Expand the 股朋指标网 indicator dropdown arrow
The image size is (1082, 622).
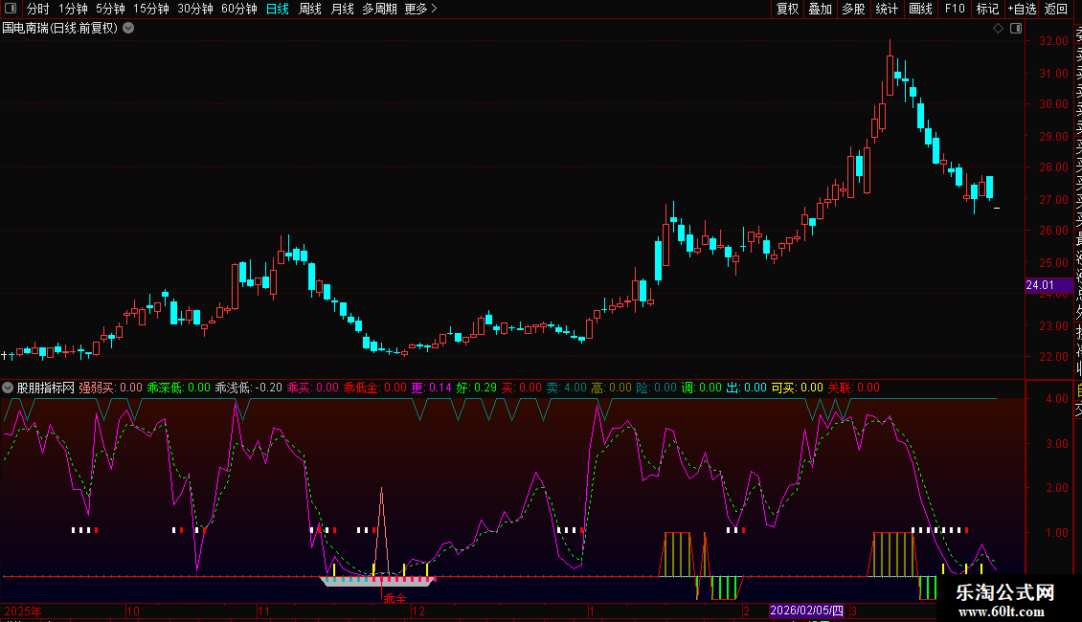point(9,388)
